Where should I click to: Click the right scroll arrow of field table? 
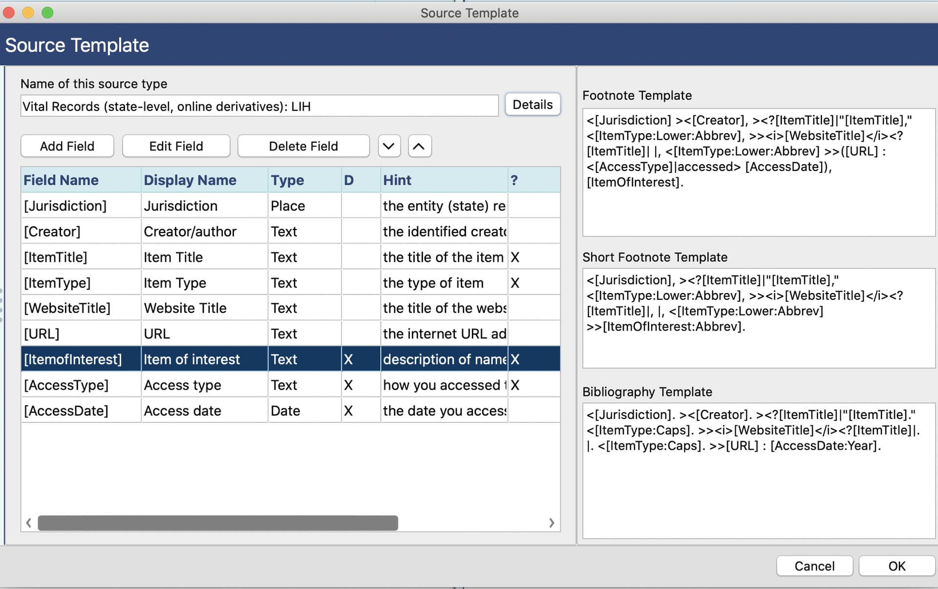point(552,523)
